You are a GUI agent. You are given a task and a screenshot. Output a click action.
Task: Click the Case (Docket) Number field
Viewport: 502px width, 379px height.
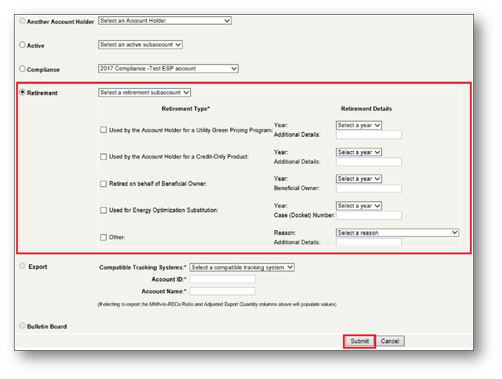click(x=368, y=216)
